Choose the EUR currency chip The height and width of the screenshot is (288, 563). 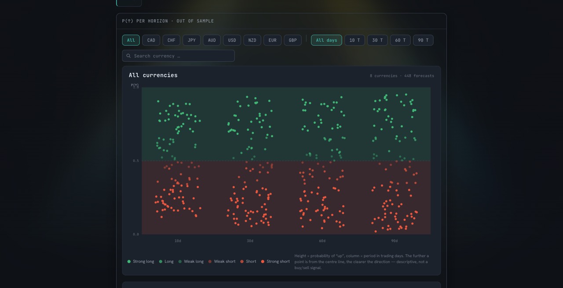(x=273, y=40)
